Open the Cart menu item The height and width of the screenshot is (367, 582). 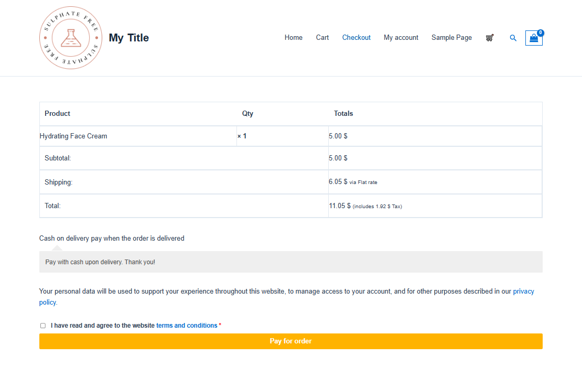pos(322,37)
